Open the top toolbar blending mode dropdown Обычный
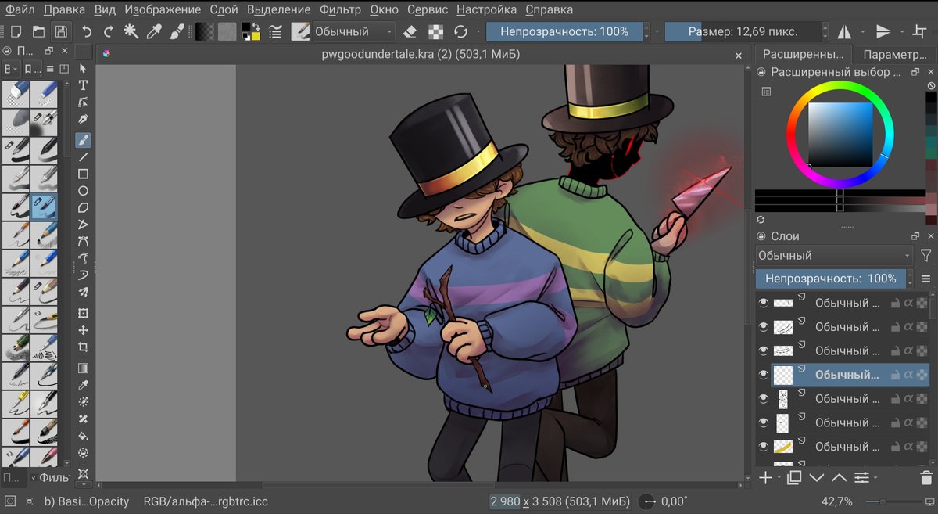This screenshot has width=938, height=514. pos(354,32)
